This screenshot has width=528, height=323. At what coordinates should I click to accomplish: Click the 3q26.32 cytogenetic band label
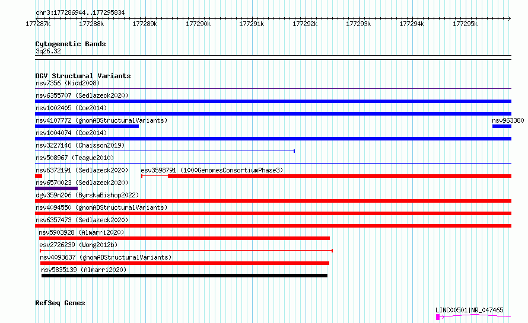click(48, 51)
